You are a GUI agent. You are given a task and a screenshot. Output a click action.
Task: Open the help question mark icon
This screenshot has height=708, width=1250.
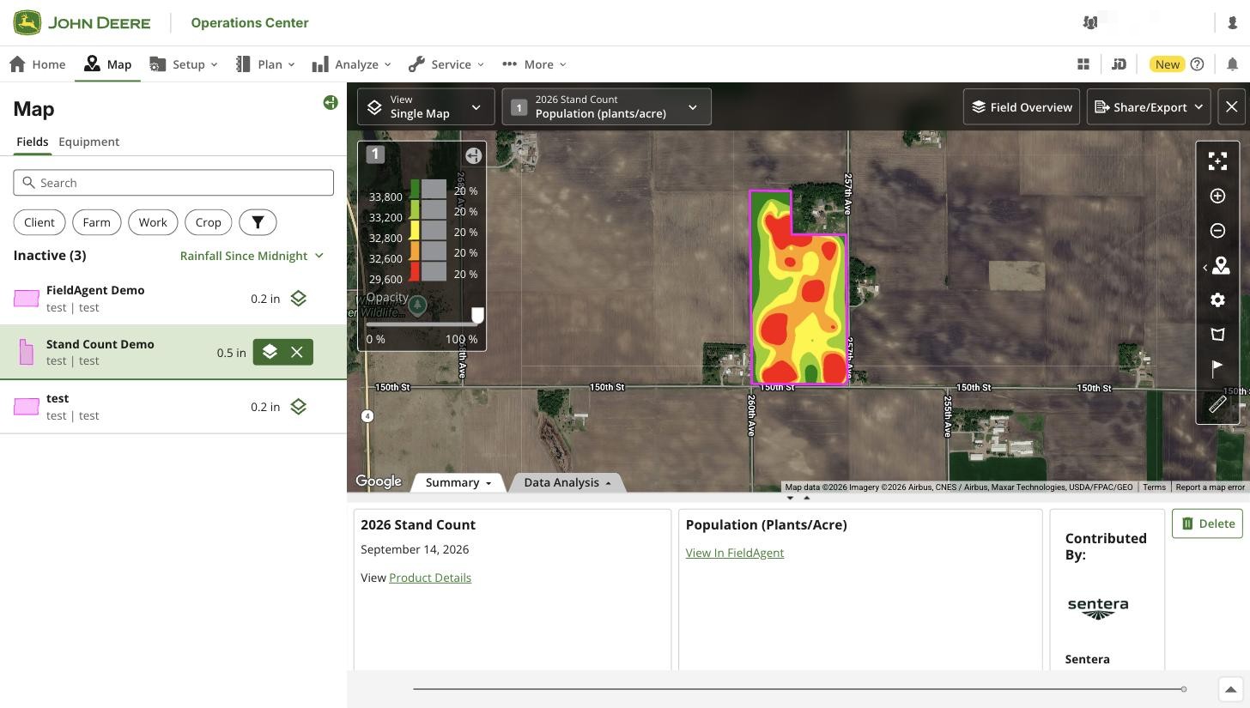(1198, 64)
